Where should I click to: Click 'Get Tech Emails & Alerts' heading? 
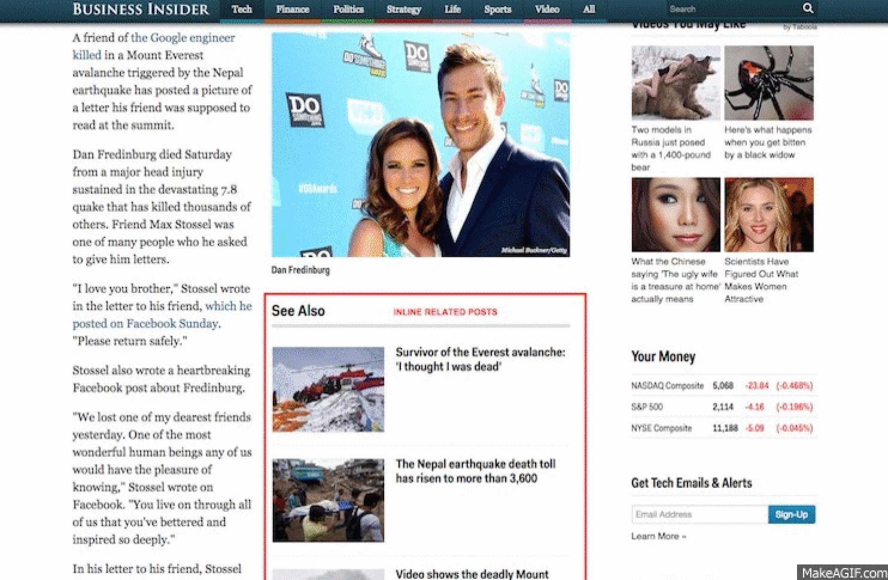pyautogui.click(x=691, y=483)
